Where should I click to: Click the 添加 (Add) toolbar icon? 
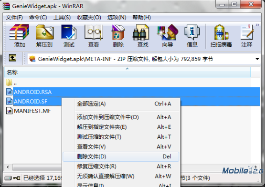tap(19, 32)
